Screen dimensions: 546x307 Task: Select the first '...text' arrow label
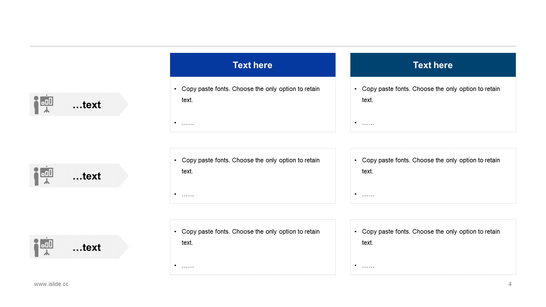[x=79, y=104]
